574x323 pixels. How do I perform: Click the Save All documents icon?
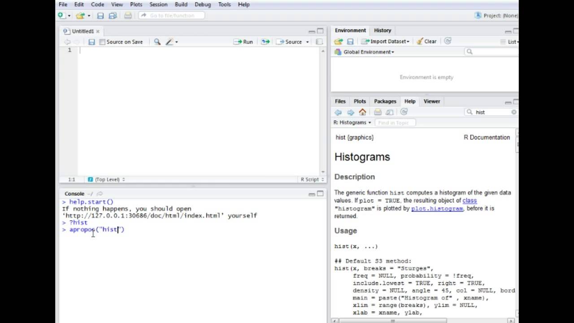click(x=113, y=16)
